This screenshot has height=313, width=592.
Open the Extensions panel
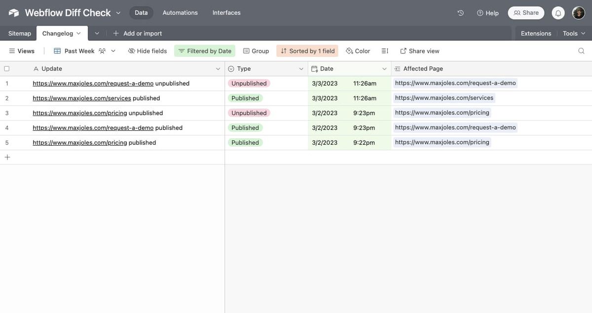[x=536, y=33]
